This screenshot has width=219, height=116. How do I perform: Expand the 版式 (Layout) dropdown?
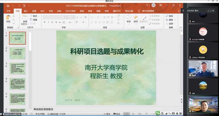(35, 16)
